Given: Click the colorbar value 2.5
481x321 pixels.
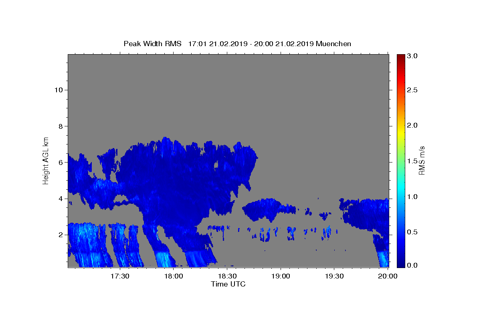Looking at the screenshot, I should [x=412, y=90].
